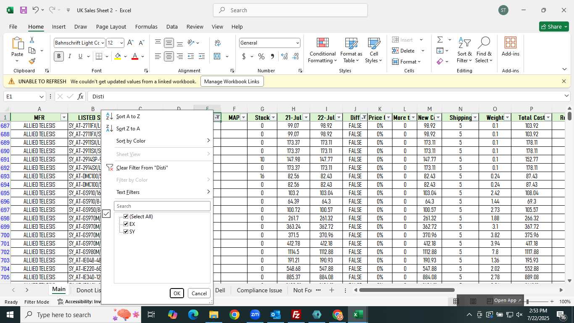Click the Undo arrow icon
This screenshot has height=323, width=574.
tap(36, 10)
